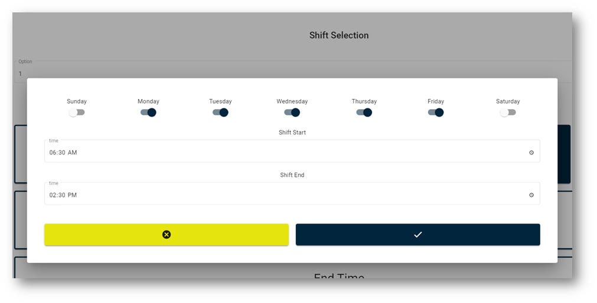The width and height of the screenshot is (597, 303).
Task: Confirm with the dark checkmark button
Action: tap(417, 235)
